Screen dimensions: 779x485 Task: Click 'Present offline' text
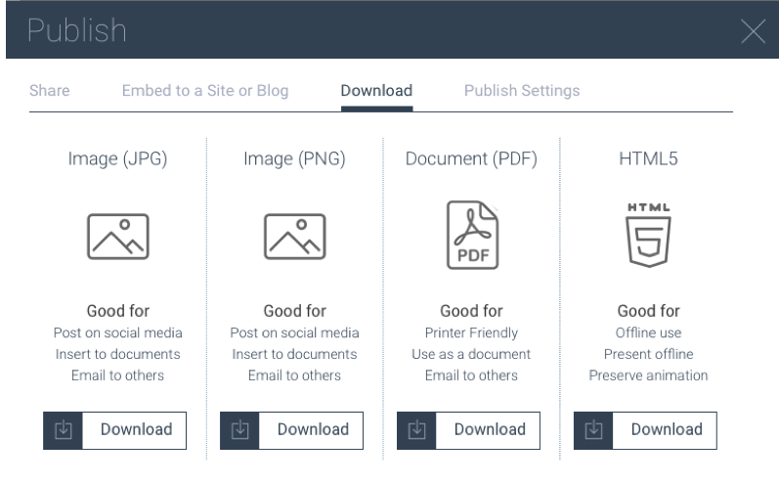pos(648,354)
